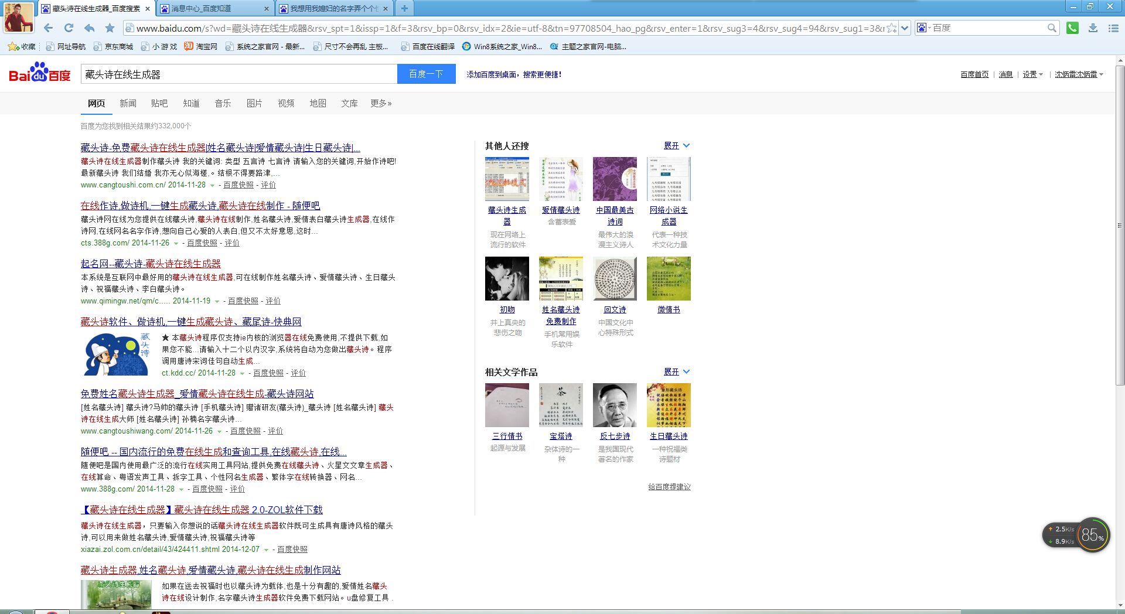
Task: Go back using the browser back arrow
Action: [x=48, y=28]
